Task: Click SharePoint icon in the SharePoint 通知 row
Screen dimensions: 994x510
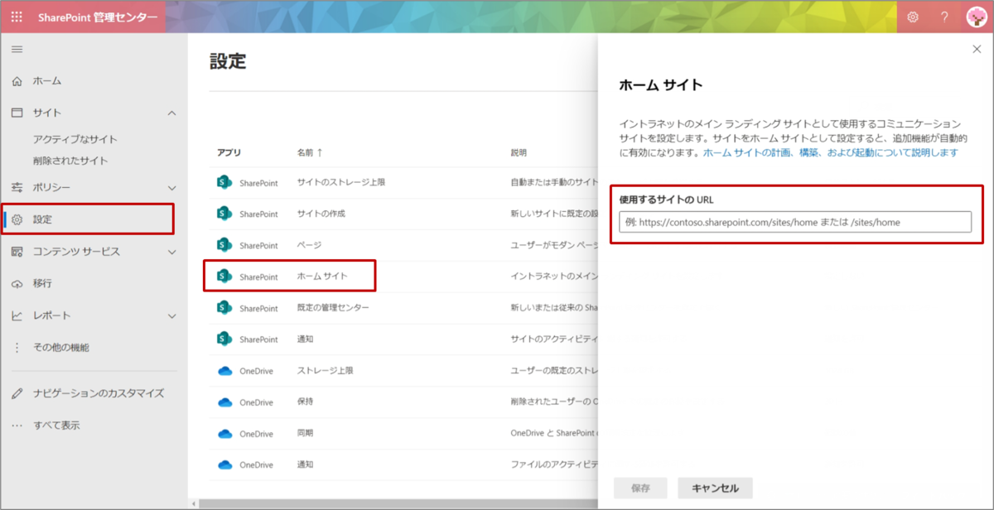Action: [x=224, y=339]
